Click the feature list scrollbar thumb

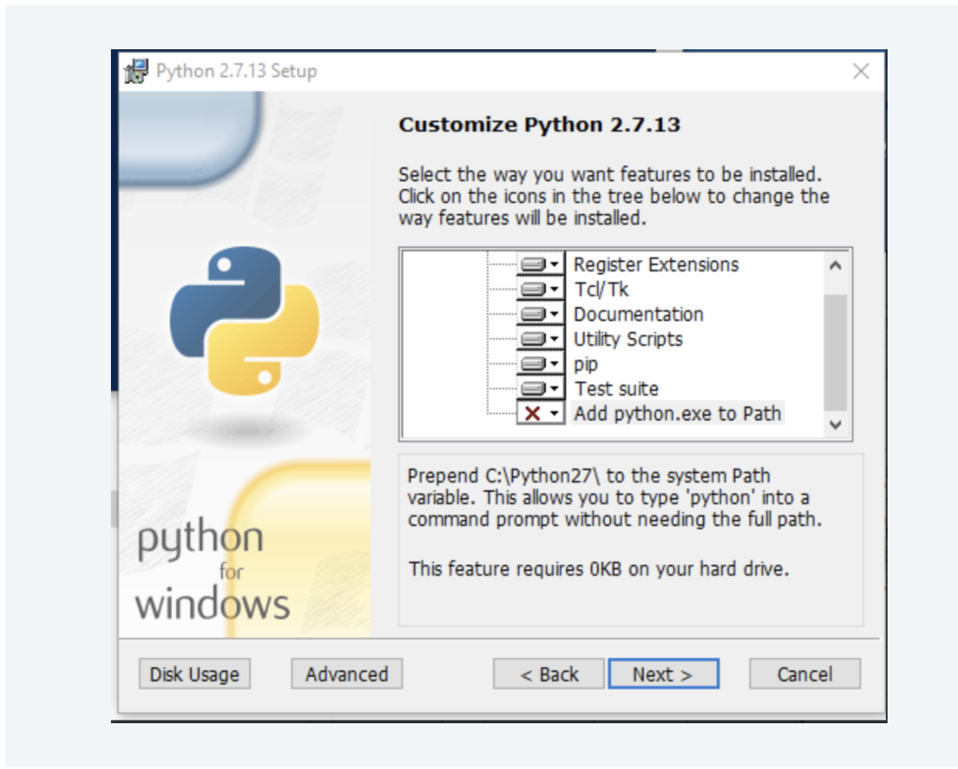pos(836,353)
